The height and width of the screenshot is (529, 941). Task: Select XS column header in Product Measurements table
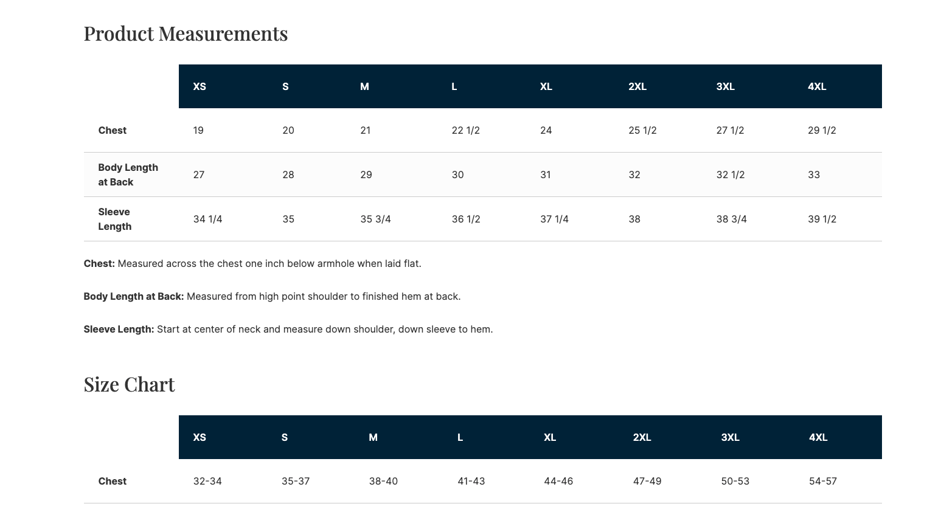pos(200,86)
